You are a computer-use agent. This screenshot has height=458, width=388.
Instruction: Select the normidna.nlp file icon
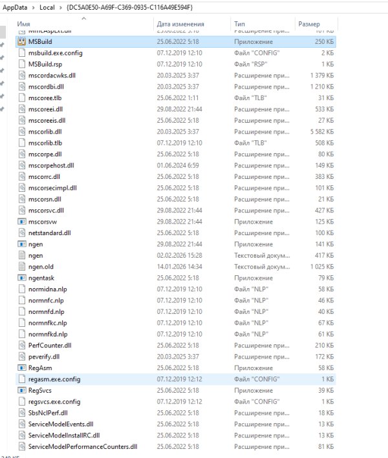tap(22, 289)
